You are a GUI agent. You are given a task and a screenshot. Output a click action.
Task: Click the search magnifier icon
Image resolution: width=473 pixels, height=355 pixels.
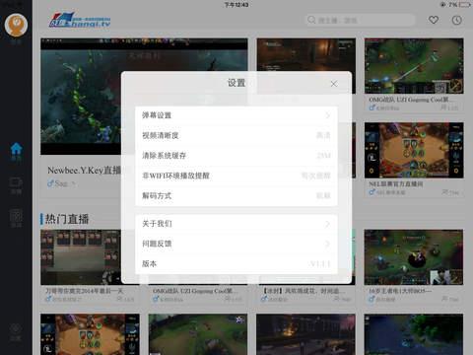(x=311, y=20)
